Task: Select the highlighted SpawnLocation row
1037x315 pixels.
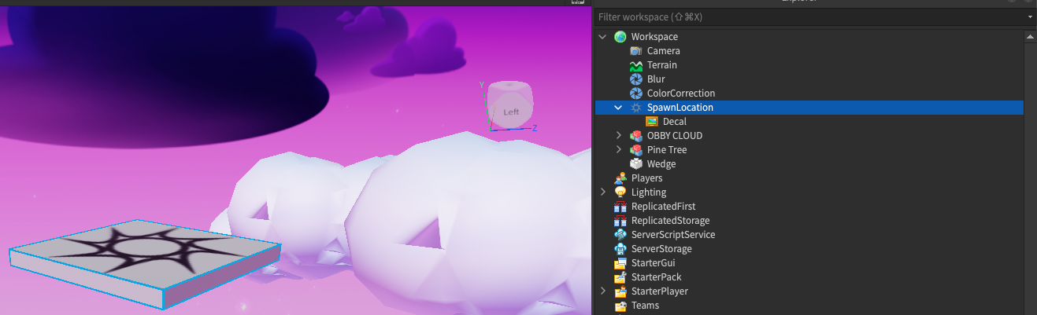Action: tap(809, 108)
